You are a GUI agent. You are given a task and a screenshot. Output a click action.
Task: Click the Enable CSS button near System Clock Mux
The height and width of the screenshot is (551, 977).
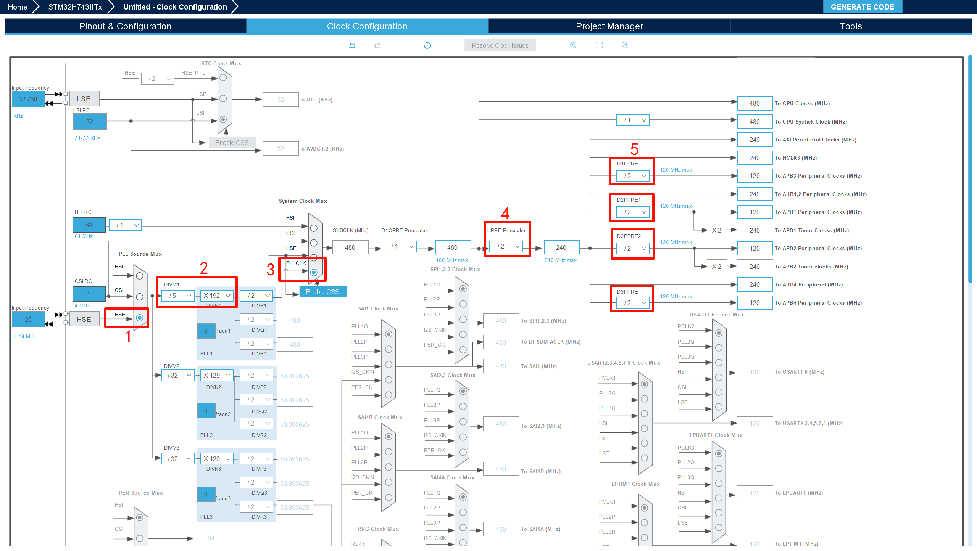click(x=322, y=292)
